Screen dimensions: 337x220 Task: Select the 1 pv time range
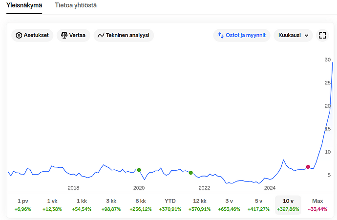pos(22,204)
